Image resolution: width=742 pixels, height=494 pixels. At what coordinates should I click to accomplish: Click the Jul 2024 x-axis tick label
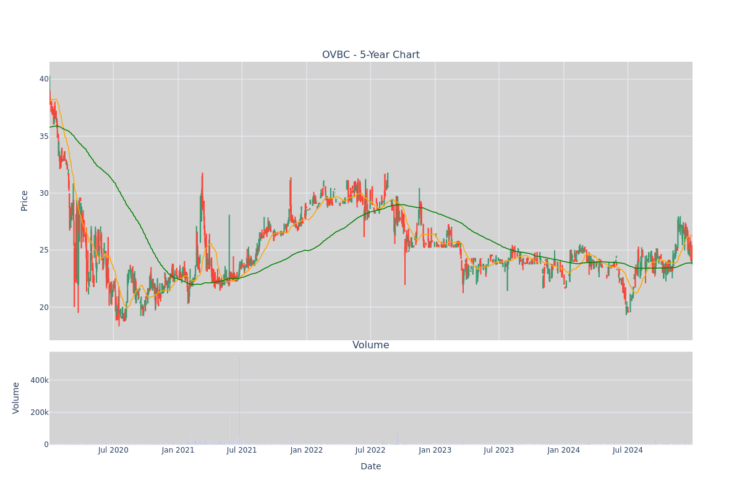628,450
